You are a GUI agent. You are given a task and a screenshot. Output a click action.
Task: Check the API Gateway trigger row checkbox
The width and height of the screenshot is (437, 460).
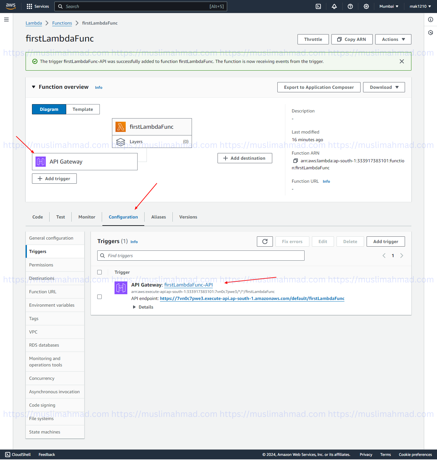tap(99, 297)
